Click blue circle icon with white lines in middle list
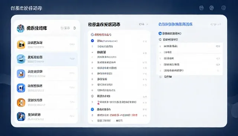 (x=92, y=109)
